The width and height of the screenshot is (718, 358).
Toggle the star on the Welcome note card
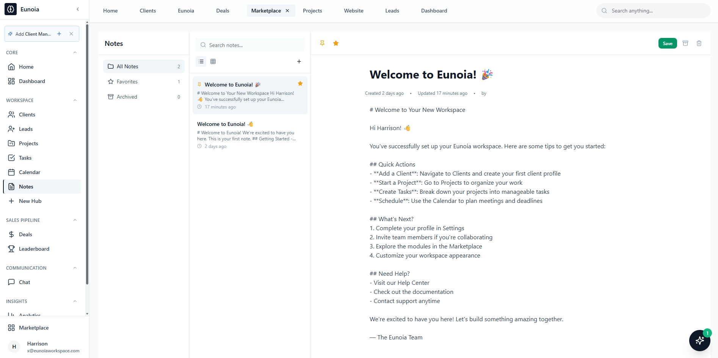point(300,83)
